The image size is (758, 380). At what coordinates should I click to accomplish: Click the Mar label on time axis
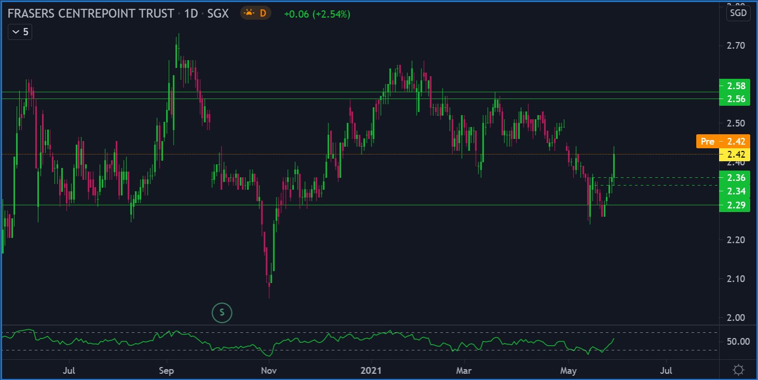464,371
